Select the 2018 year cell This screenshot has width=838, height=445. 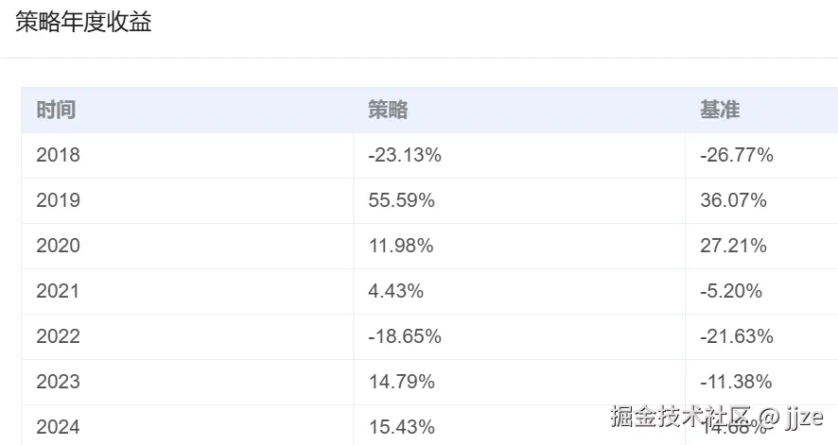click(x=59, y=155)
